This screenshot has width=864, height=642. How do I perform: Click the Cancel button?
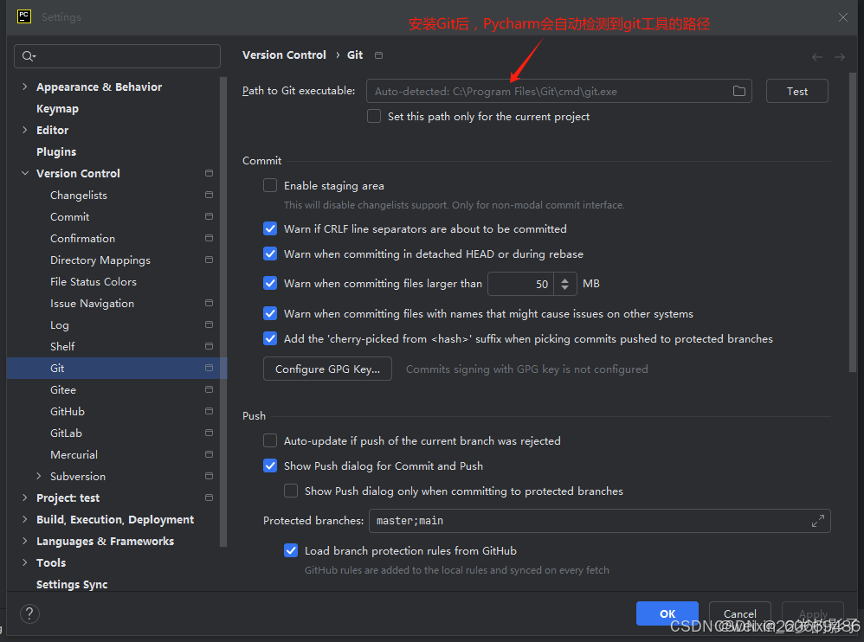[x=739, y=613]
